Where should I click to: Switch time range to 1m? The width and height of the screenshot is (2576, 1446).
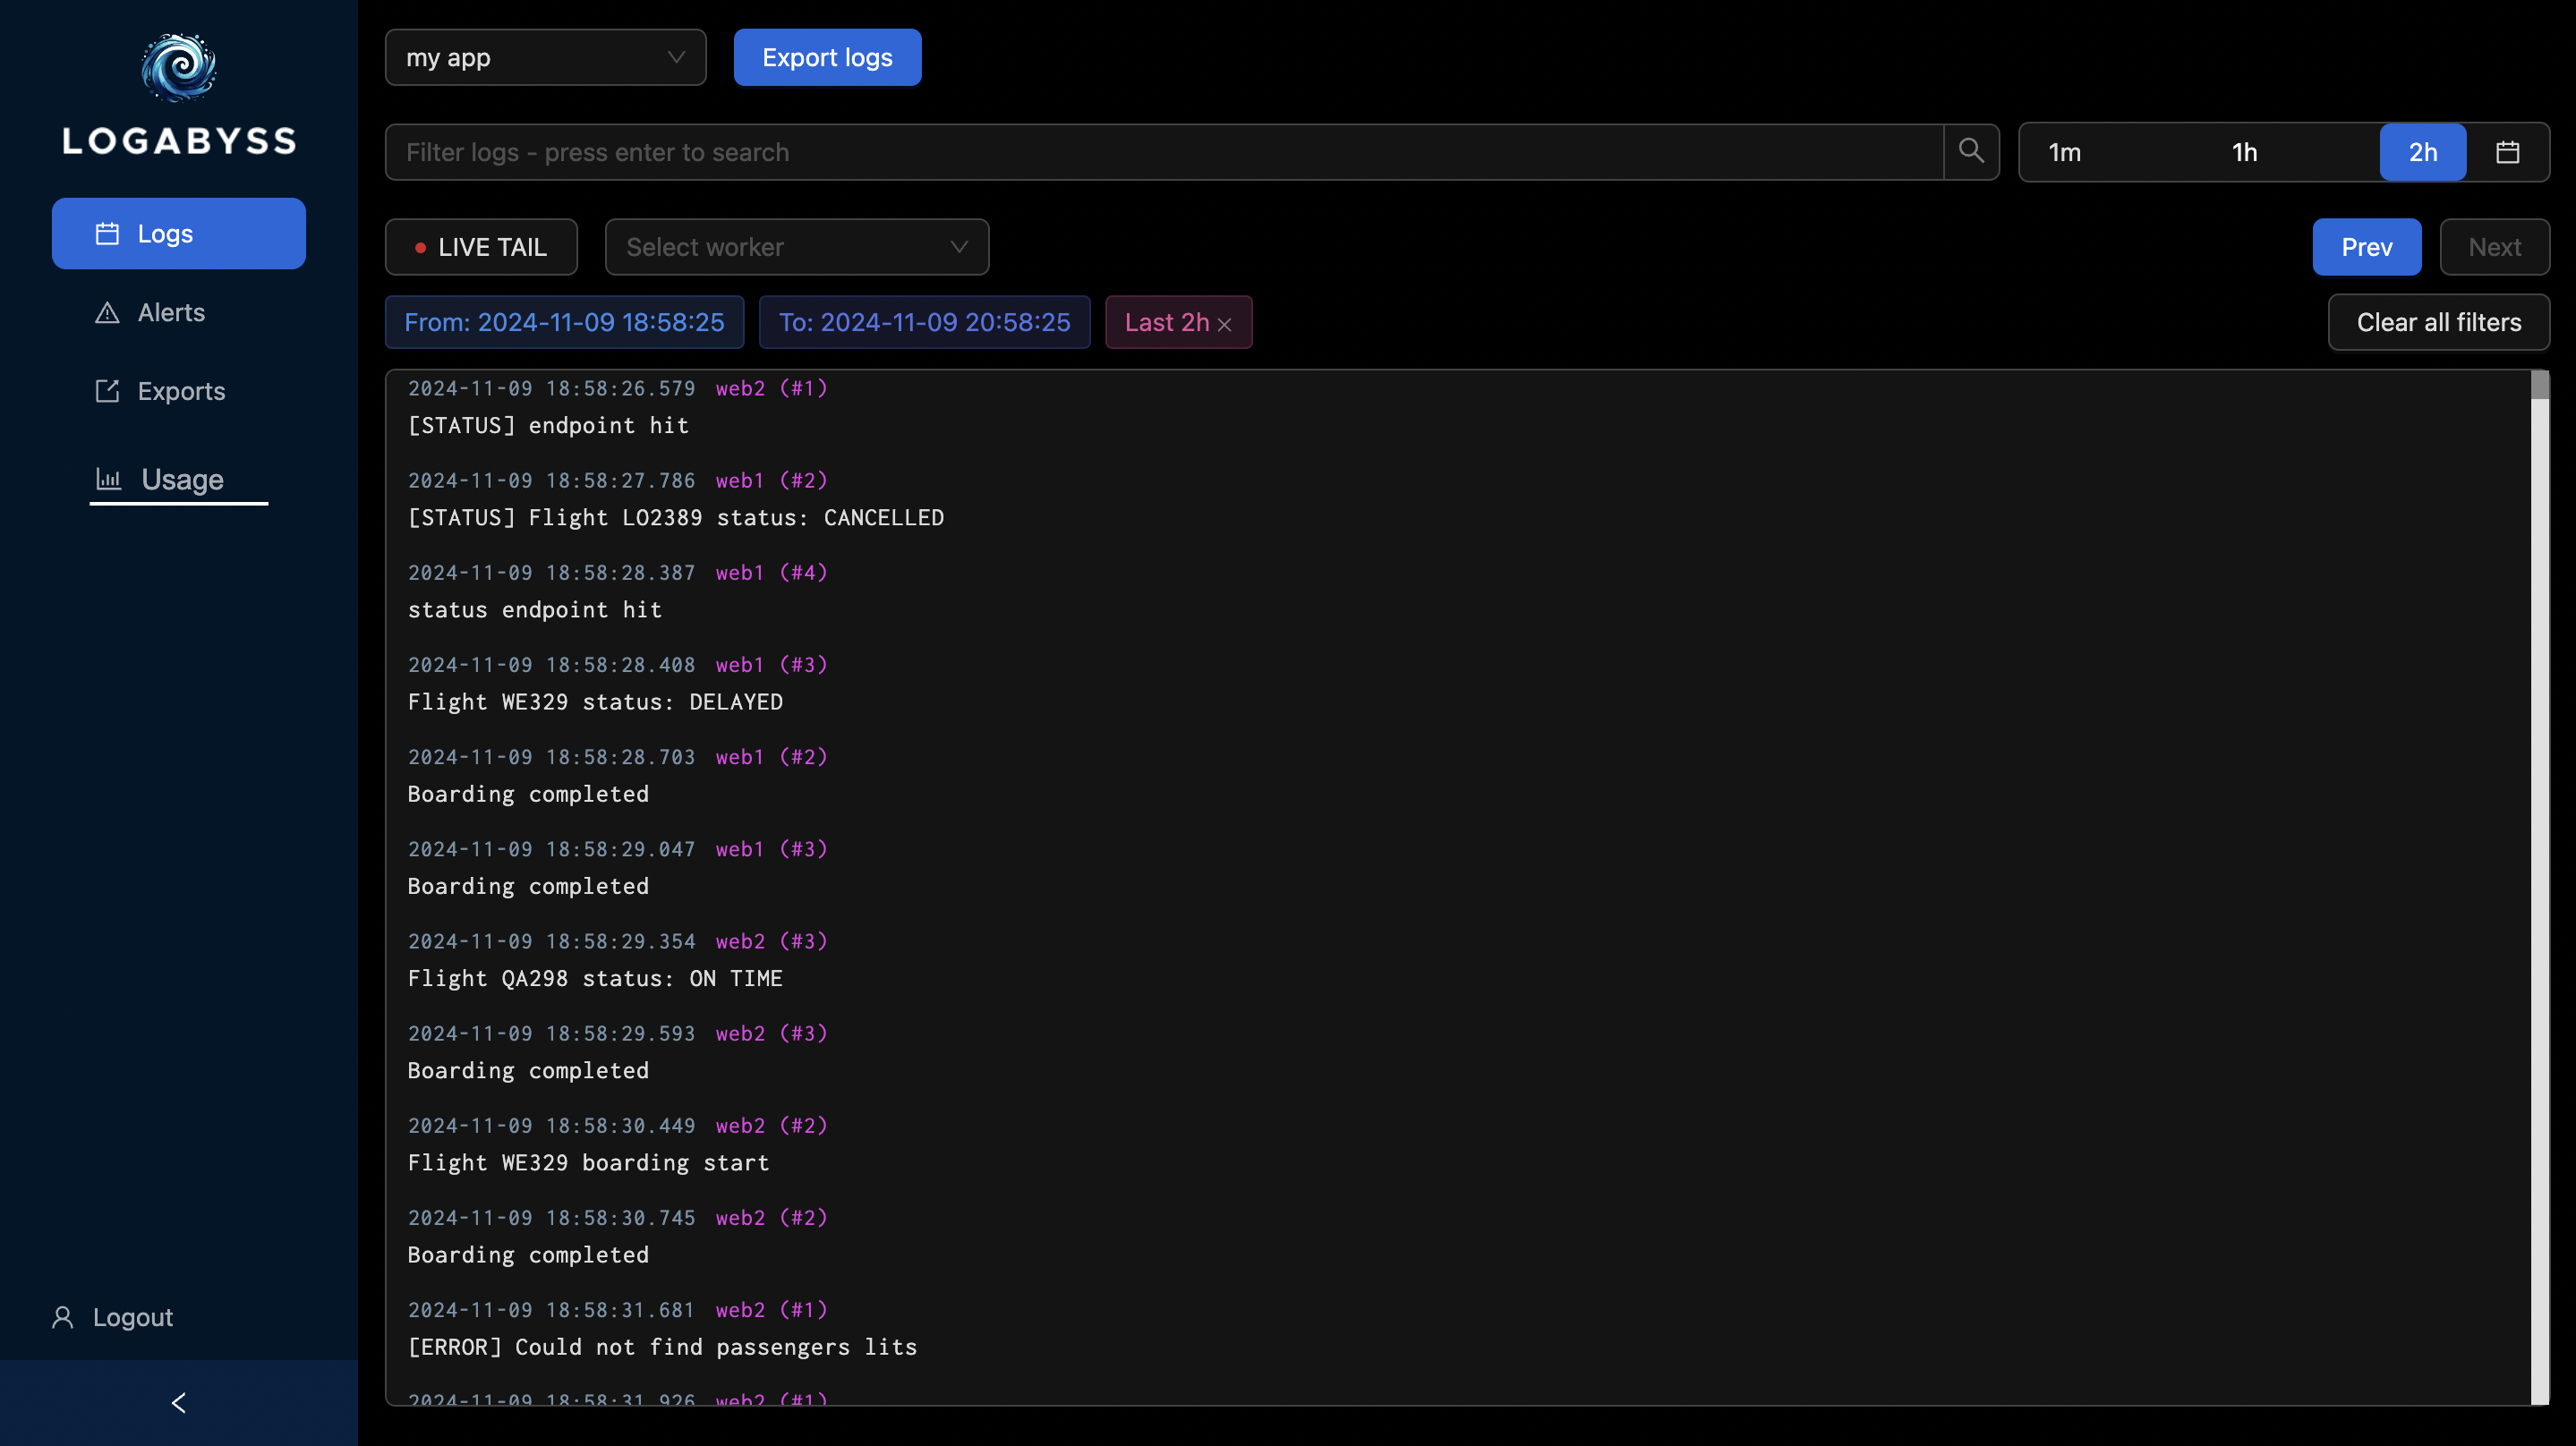[x=2063, y=152]
